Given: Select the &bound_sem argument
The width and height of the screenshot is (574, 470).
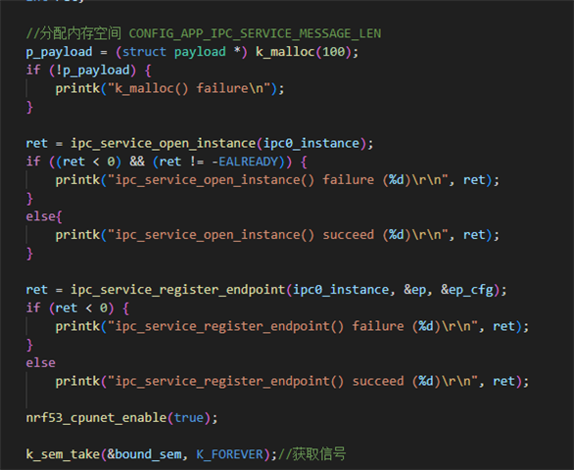Looking at the screenshot, I should click(x=144, y=454).
